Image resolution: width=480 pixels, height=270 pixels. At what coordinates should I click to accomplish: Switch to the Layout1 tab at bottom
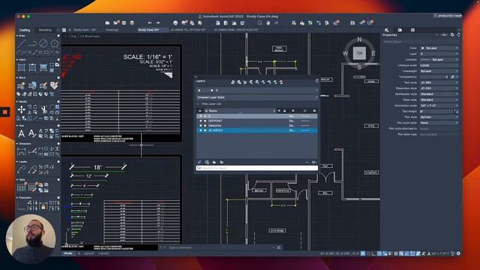[89, 253]
